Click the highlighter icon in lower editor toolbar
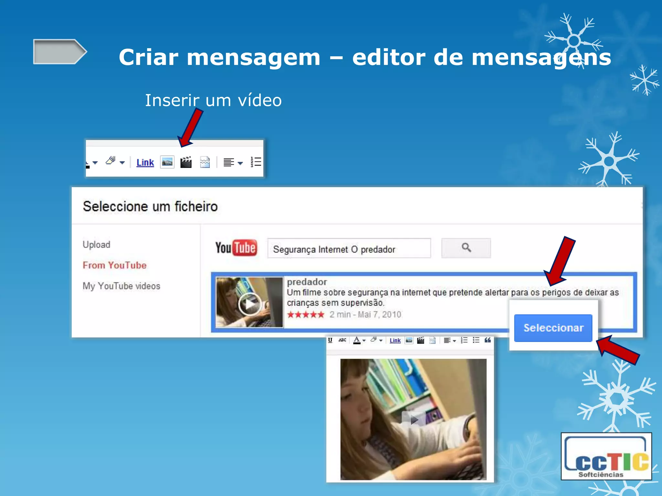 tap(374, 339)
